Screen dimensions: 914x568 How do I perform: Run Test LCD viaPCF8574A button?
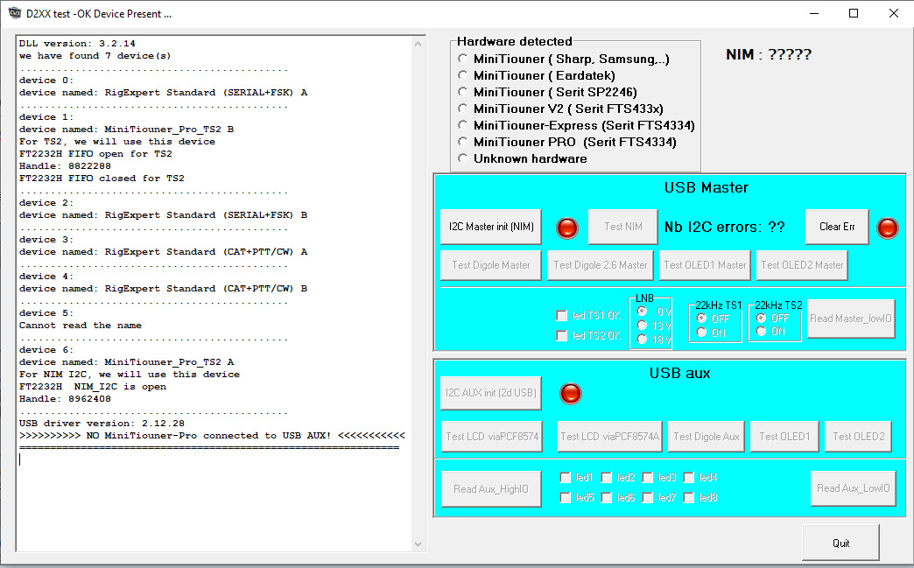609,437
